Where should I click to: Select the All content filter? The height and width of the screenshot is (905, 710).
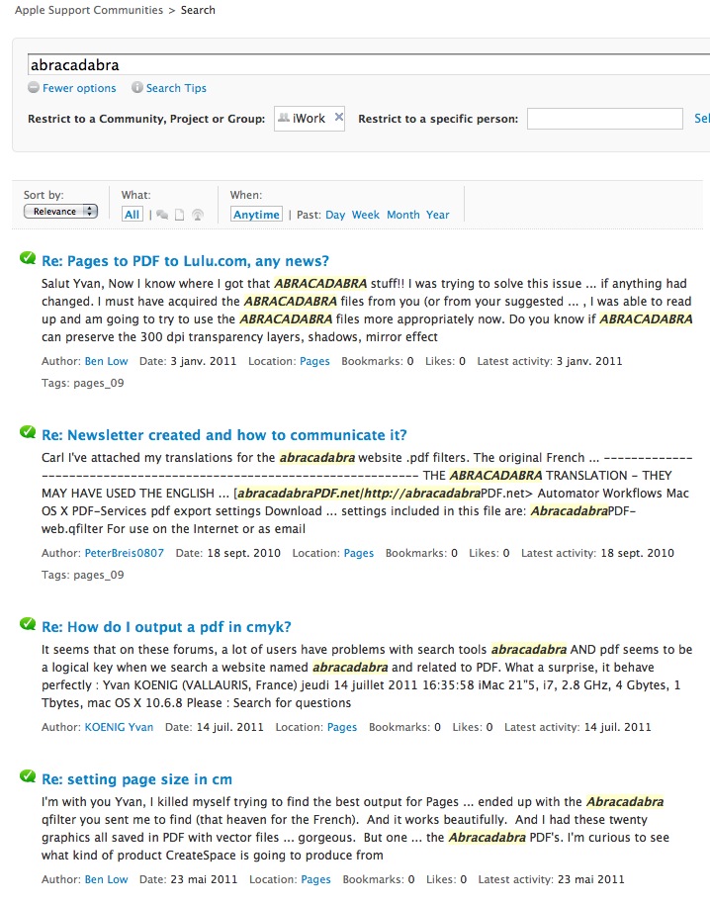click(133, 215)
